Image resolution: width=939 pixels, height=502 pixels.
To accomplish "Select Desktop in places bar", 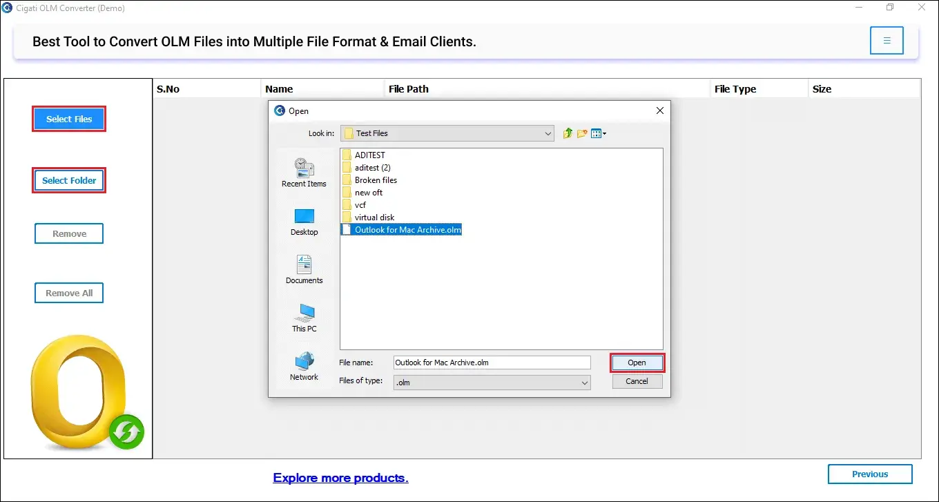I will tap(304, 222).
